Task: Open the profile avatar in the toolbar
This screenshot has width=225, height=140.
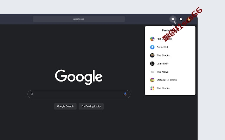Action: (x=189, y=19)
